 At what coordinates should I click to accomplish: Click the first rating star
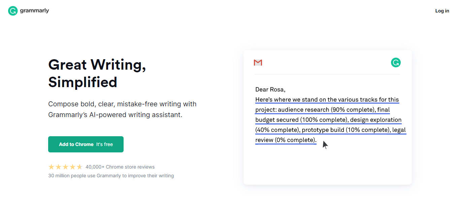pyautogui.click(x=52, y=167)
